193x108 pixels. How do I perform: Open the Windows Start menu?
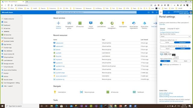tap(2, 106)
